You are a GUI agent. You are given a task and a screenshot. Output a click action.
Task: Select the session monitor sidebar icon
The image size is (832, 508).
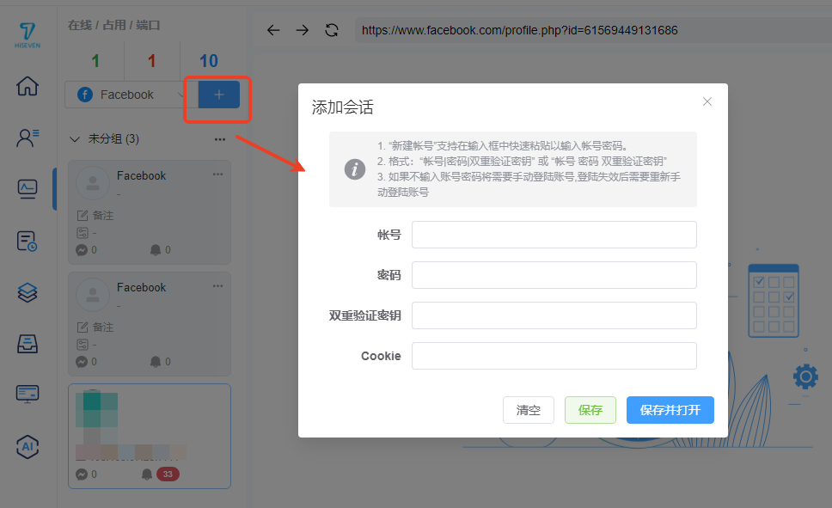[28, 189]
